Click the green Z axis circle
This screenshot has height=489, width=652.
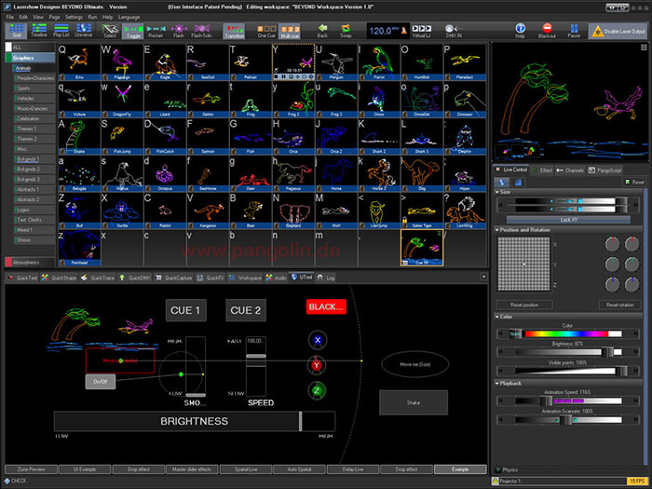(317, 390)
